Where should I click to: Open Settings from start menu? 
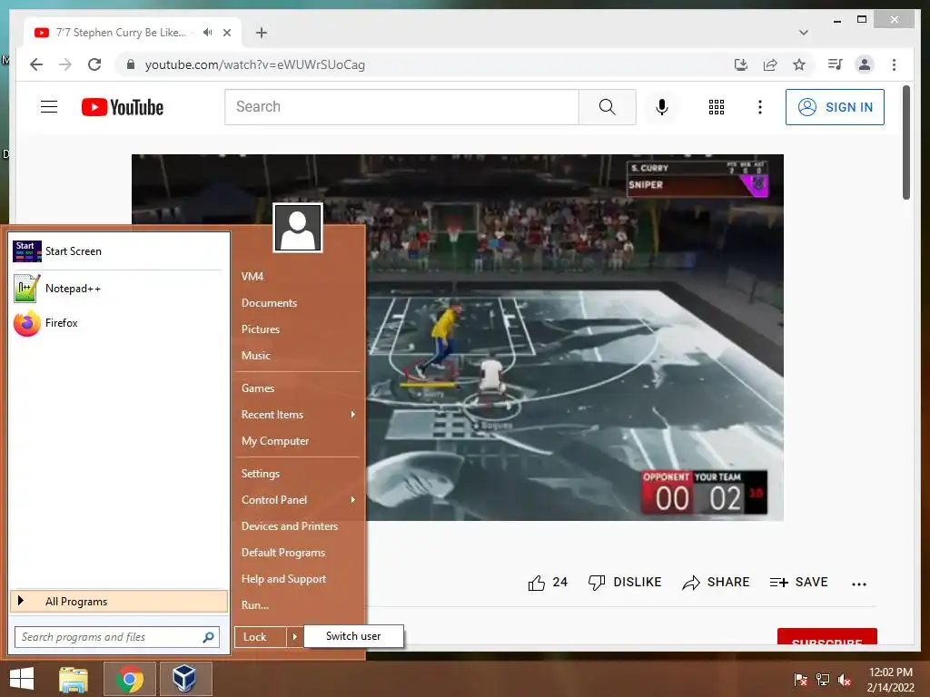coord(261,474)
